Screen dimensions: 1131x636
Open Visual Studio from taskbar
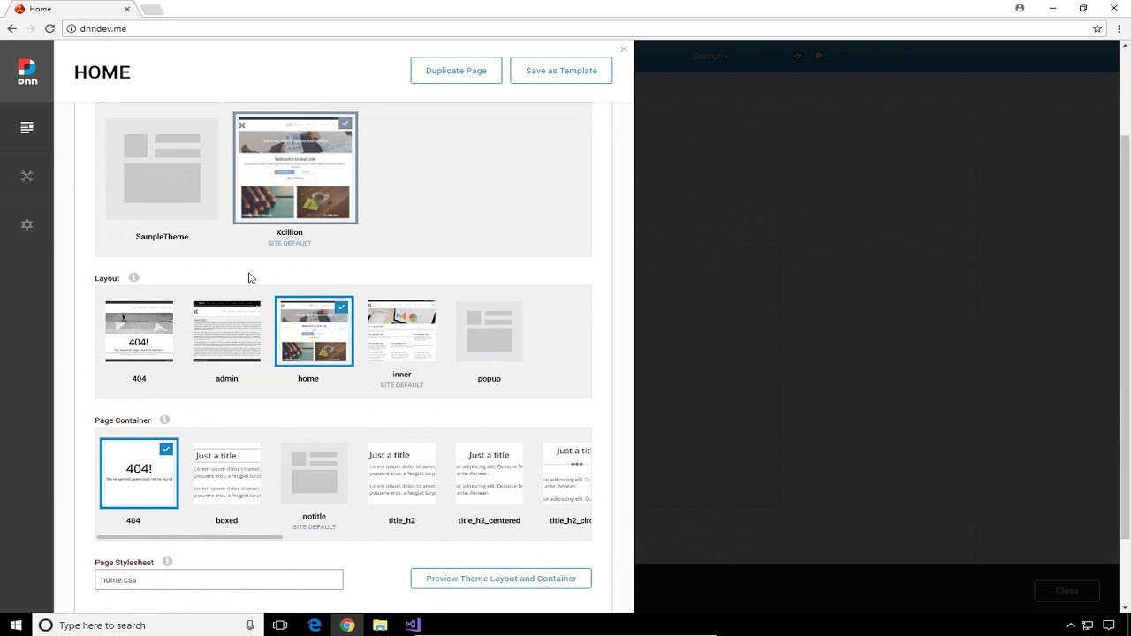point(413,625)
